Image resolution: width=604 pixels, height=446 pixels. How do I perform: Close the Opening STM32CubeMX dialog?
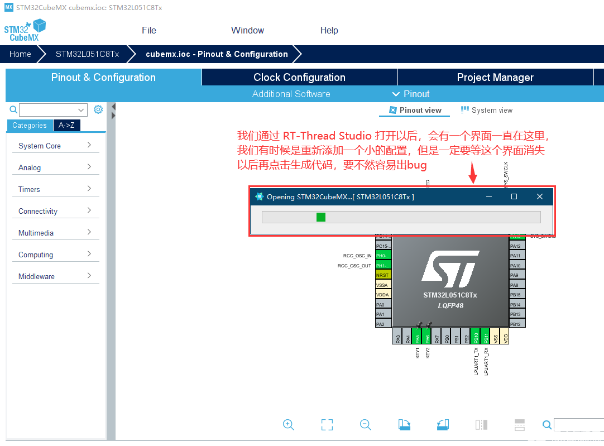point(540,196)
